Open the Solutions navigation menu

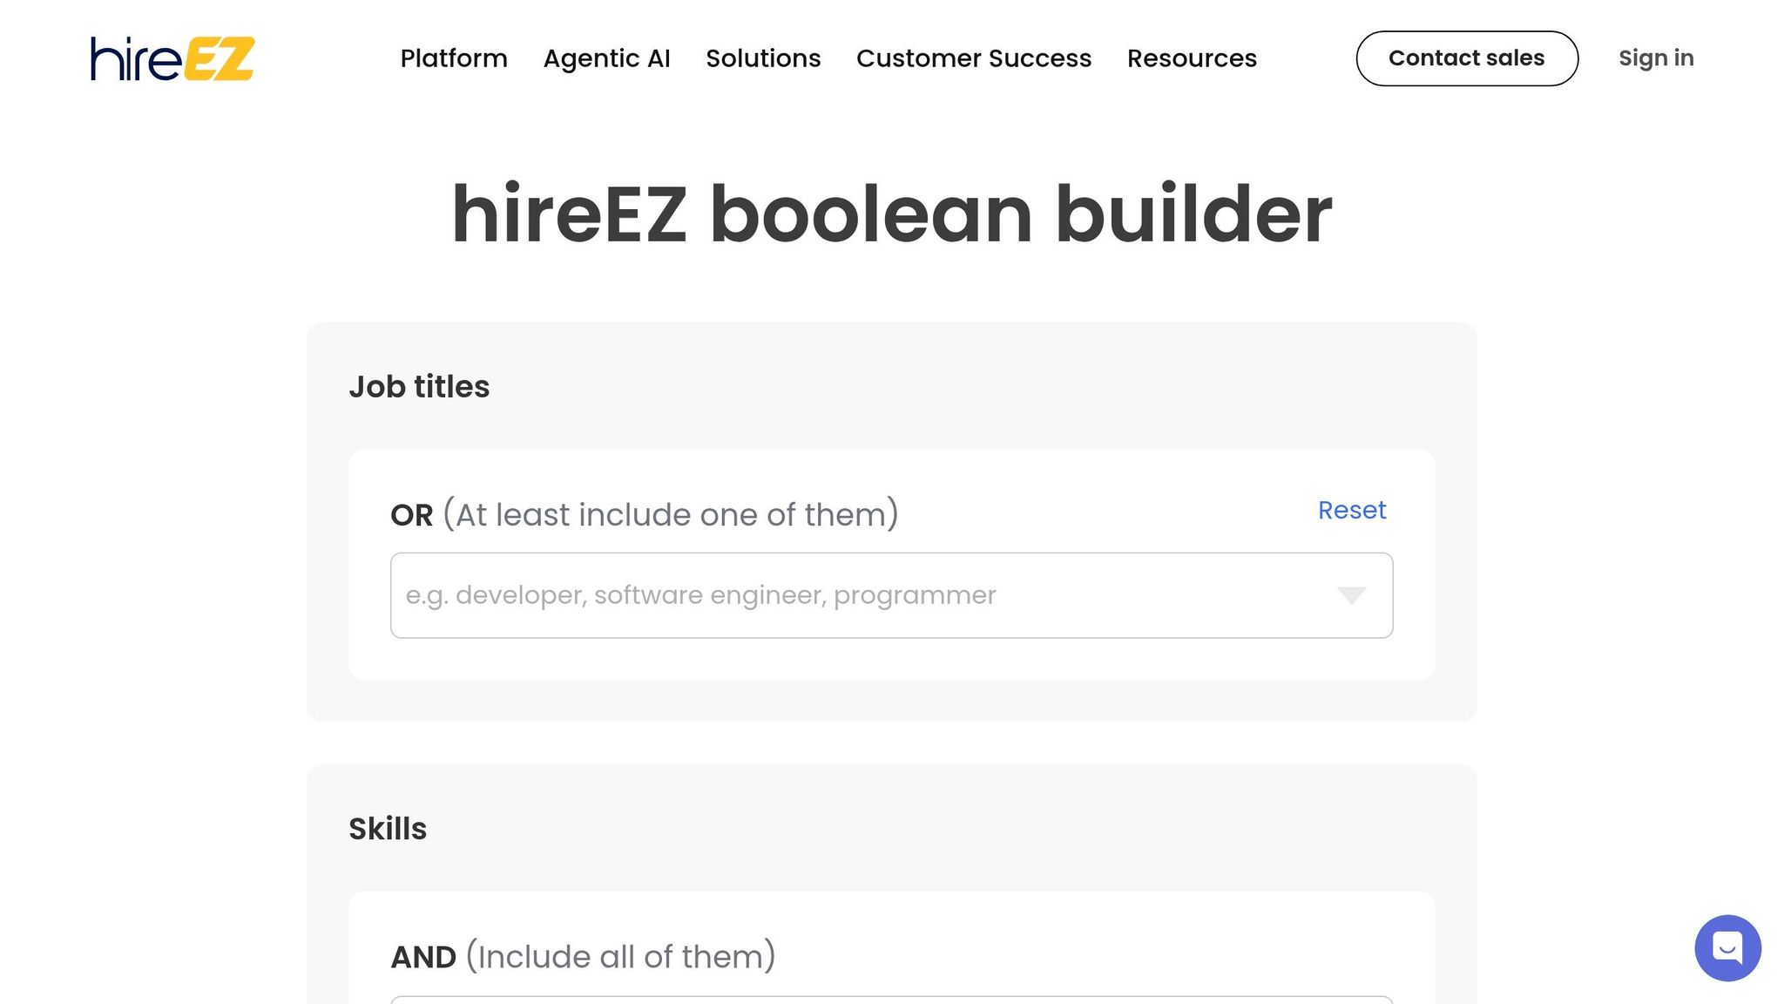(x=763, y=58)
